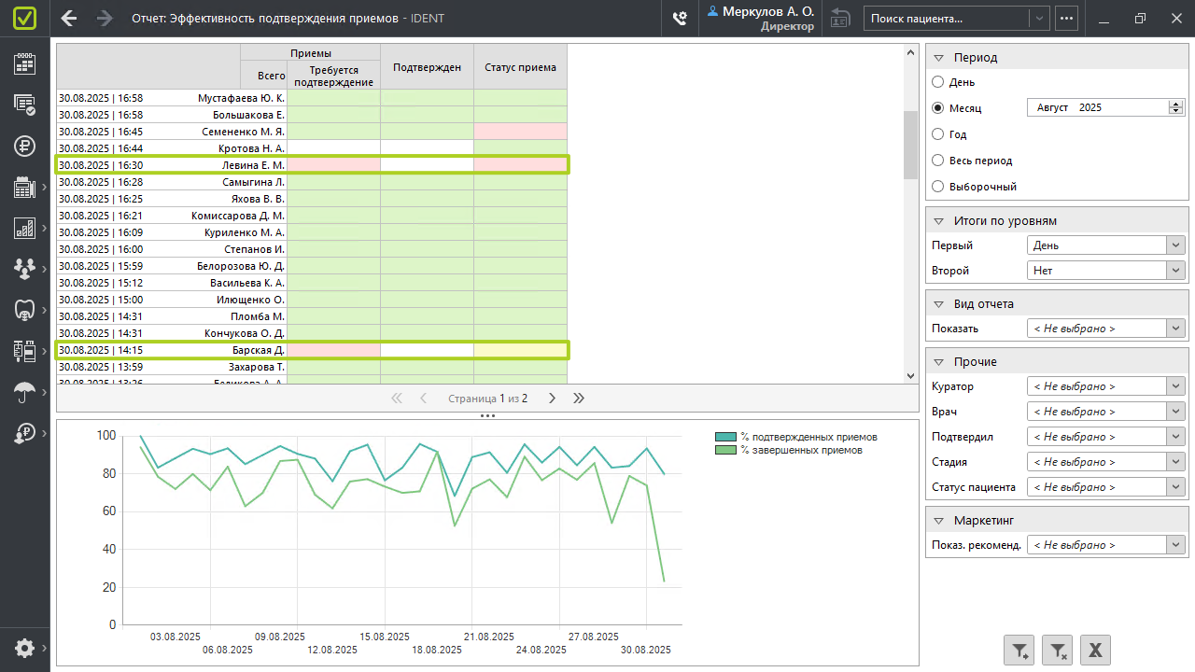Open the schedule calendar sidebar icon
Viewport: 1195px width, 672px height.
pos(24,63)
